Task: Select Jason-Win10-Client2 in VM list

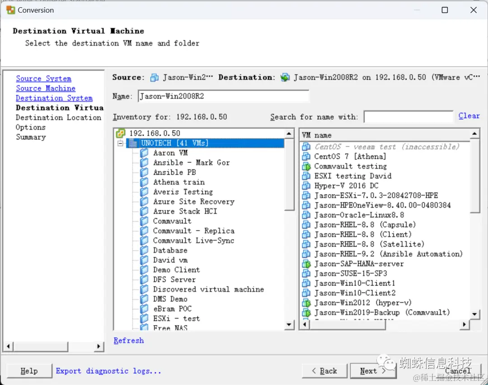Action: (x=355, y=293)
